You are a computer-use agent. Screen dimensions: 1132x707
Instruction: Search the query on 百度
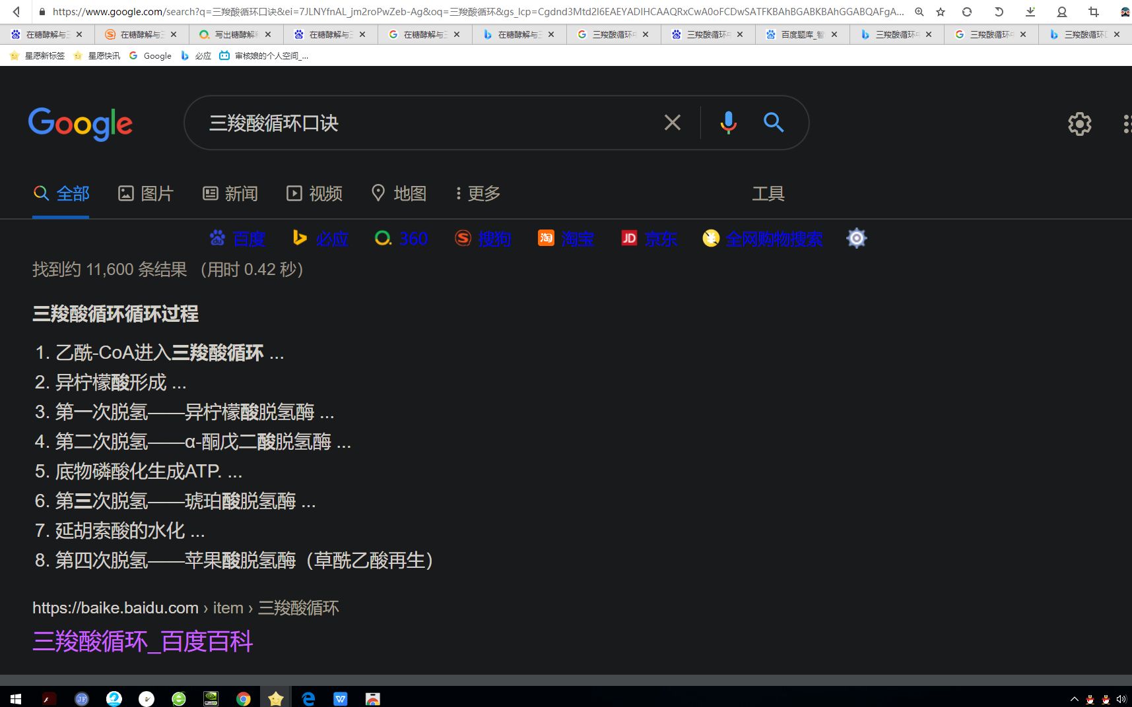238,238
